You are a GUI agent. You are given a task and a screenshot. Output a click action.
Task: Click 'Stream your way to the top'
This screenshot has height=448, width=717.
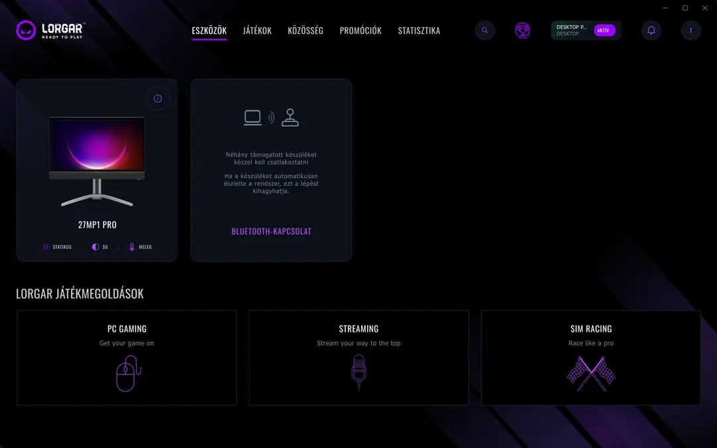pyautogui.click(x=359, y=343)
